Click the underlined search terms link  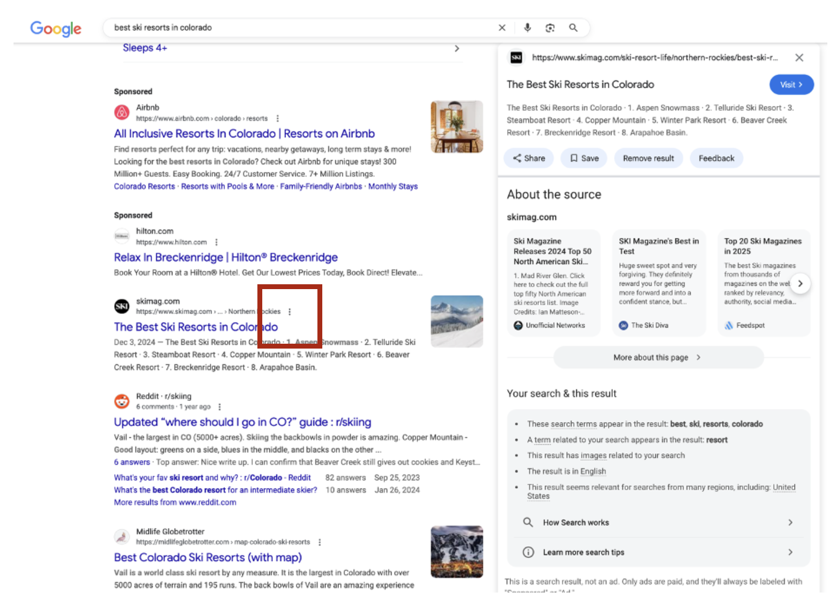[574, 424]
